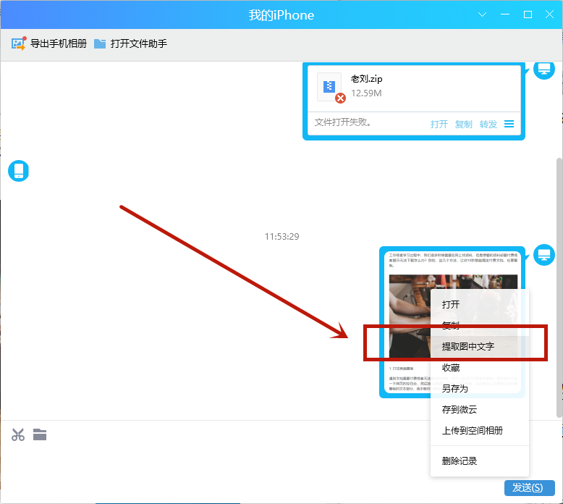Click 复制 link on zip file message
Image resolution: width=563 pixels, height=504 pixels.
click(x=464, y=125)
